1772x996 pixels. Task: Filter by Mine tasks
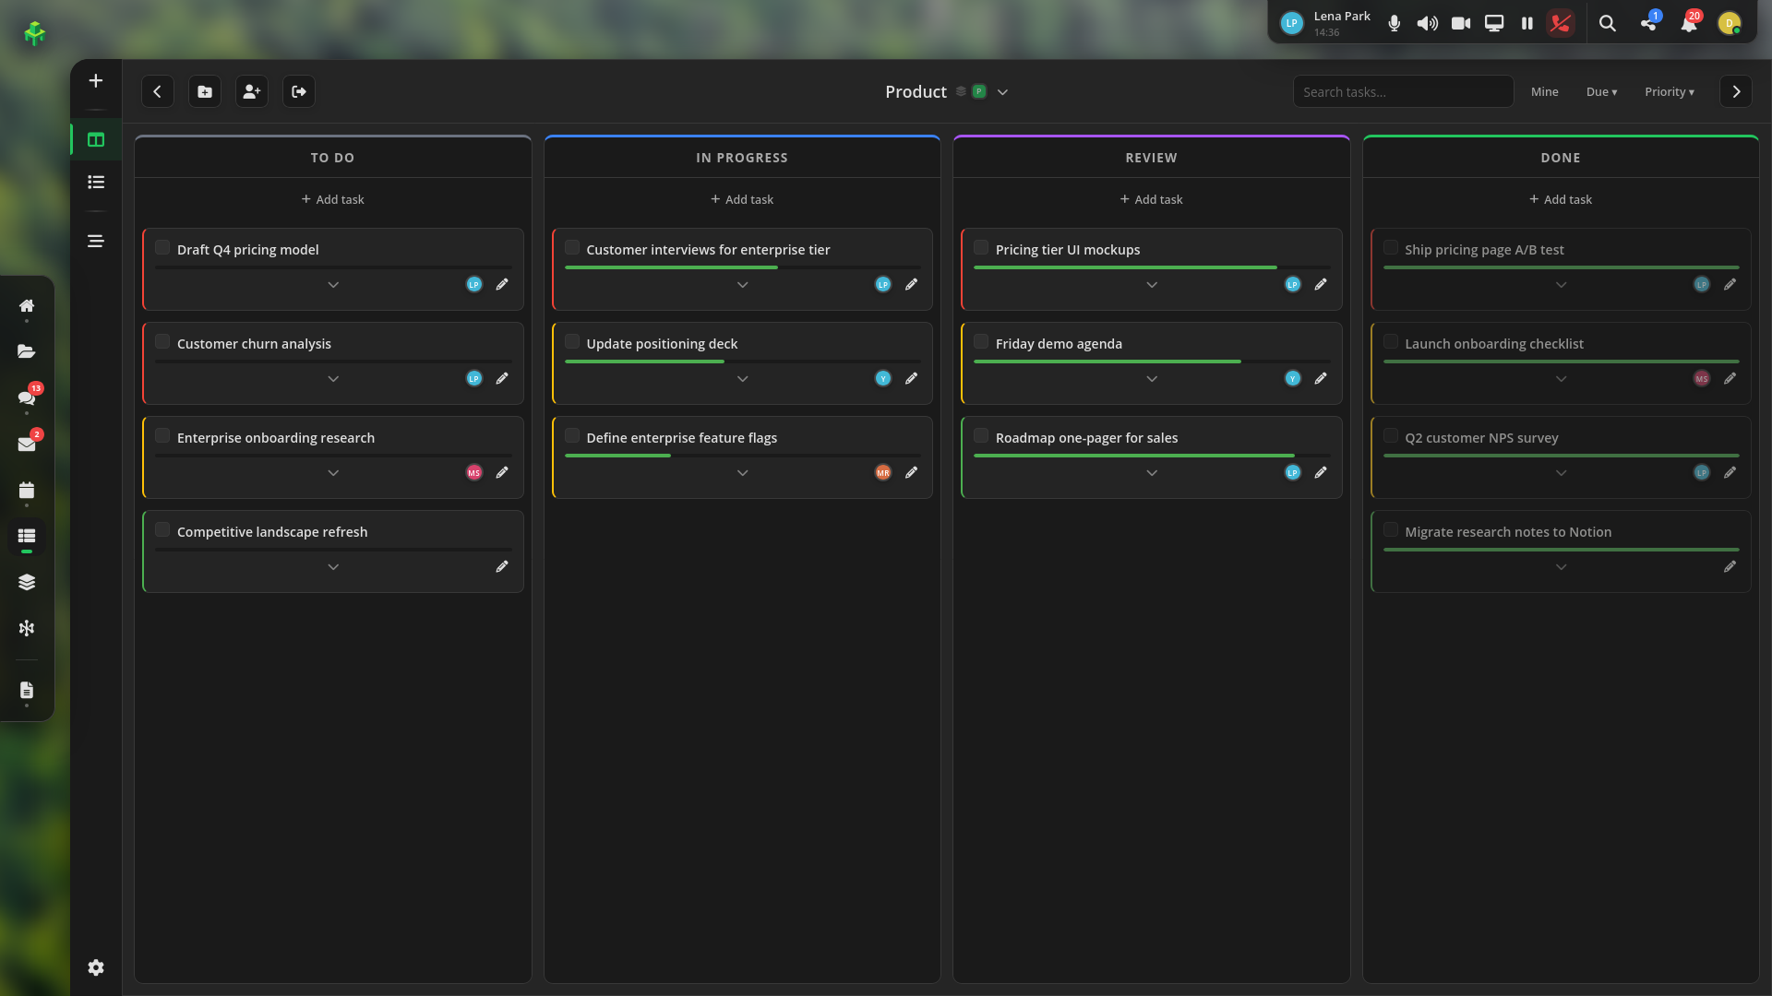tap(1545, 91)
